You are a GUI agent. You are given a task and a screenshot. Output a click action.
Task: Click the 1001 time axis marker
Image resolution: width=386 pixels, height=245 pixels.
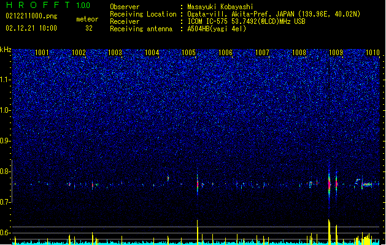pos(42,53)
